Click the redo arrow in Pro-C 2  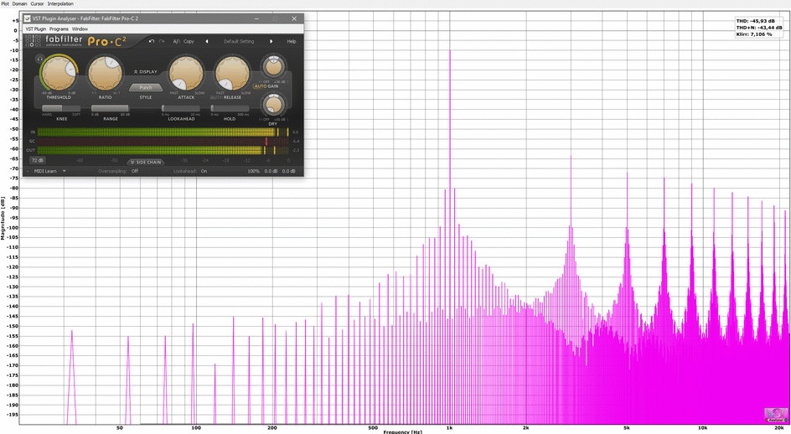pos(162,41)
